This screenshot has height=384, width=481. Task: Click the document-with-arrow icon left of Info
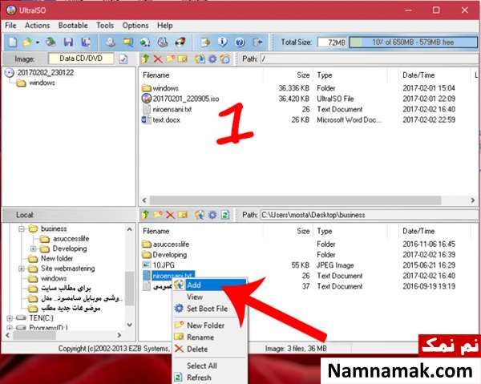205,42
